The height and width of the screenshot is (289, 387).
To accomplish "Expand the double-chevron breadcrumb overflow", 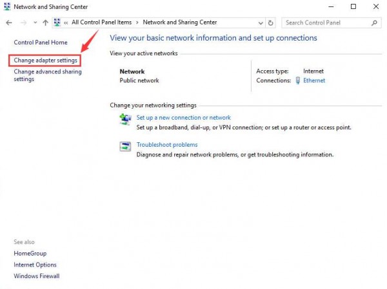I will [66, 23].
